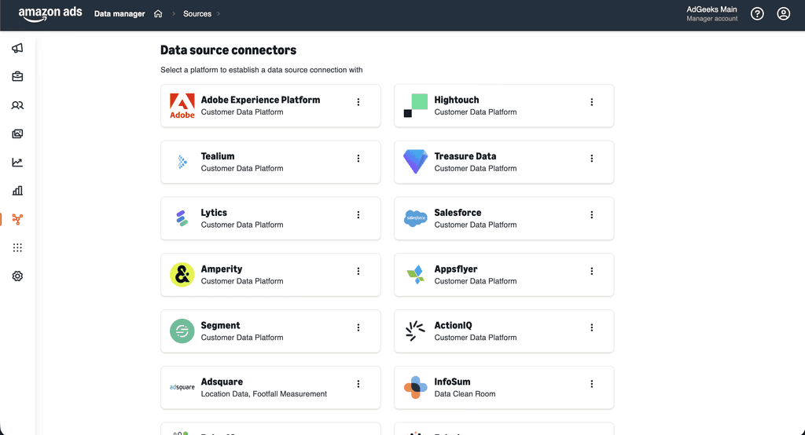The image size is (805, 435).
Task: Click the Segment logo icon
Action: pos(182,331)
